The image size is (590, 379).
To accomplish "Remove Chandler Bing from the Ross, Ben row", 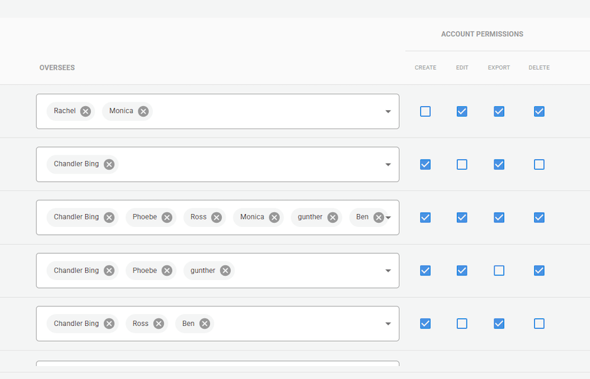I will click(109, 324).
